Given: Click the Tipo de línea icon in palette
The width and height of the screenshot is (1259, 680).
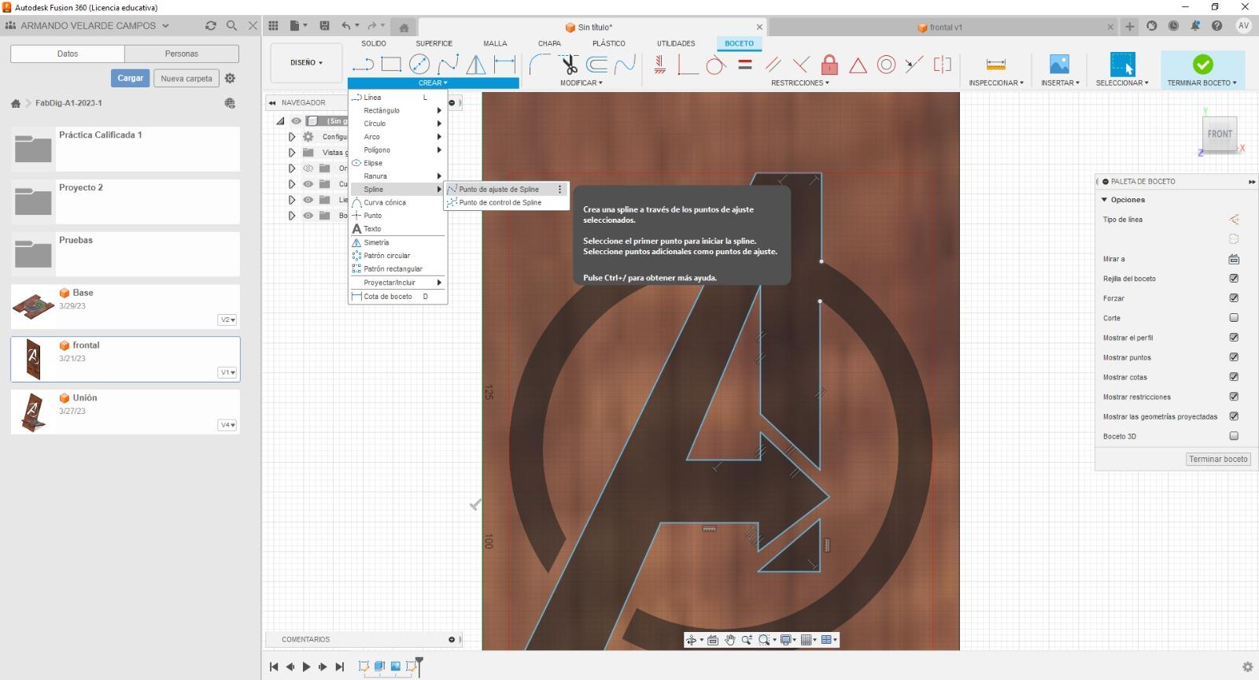Looking at the screenshot, I should point(1234,220).
